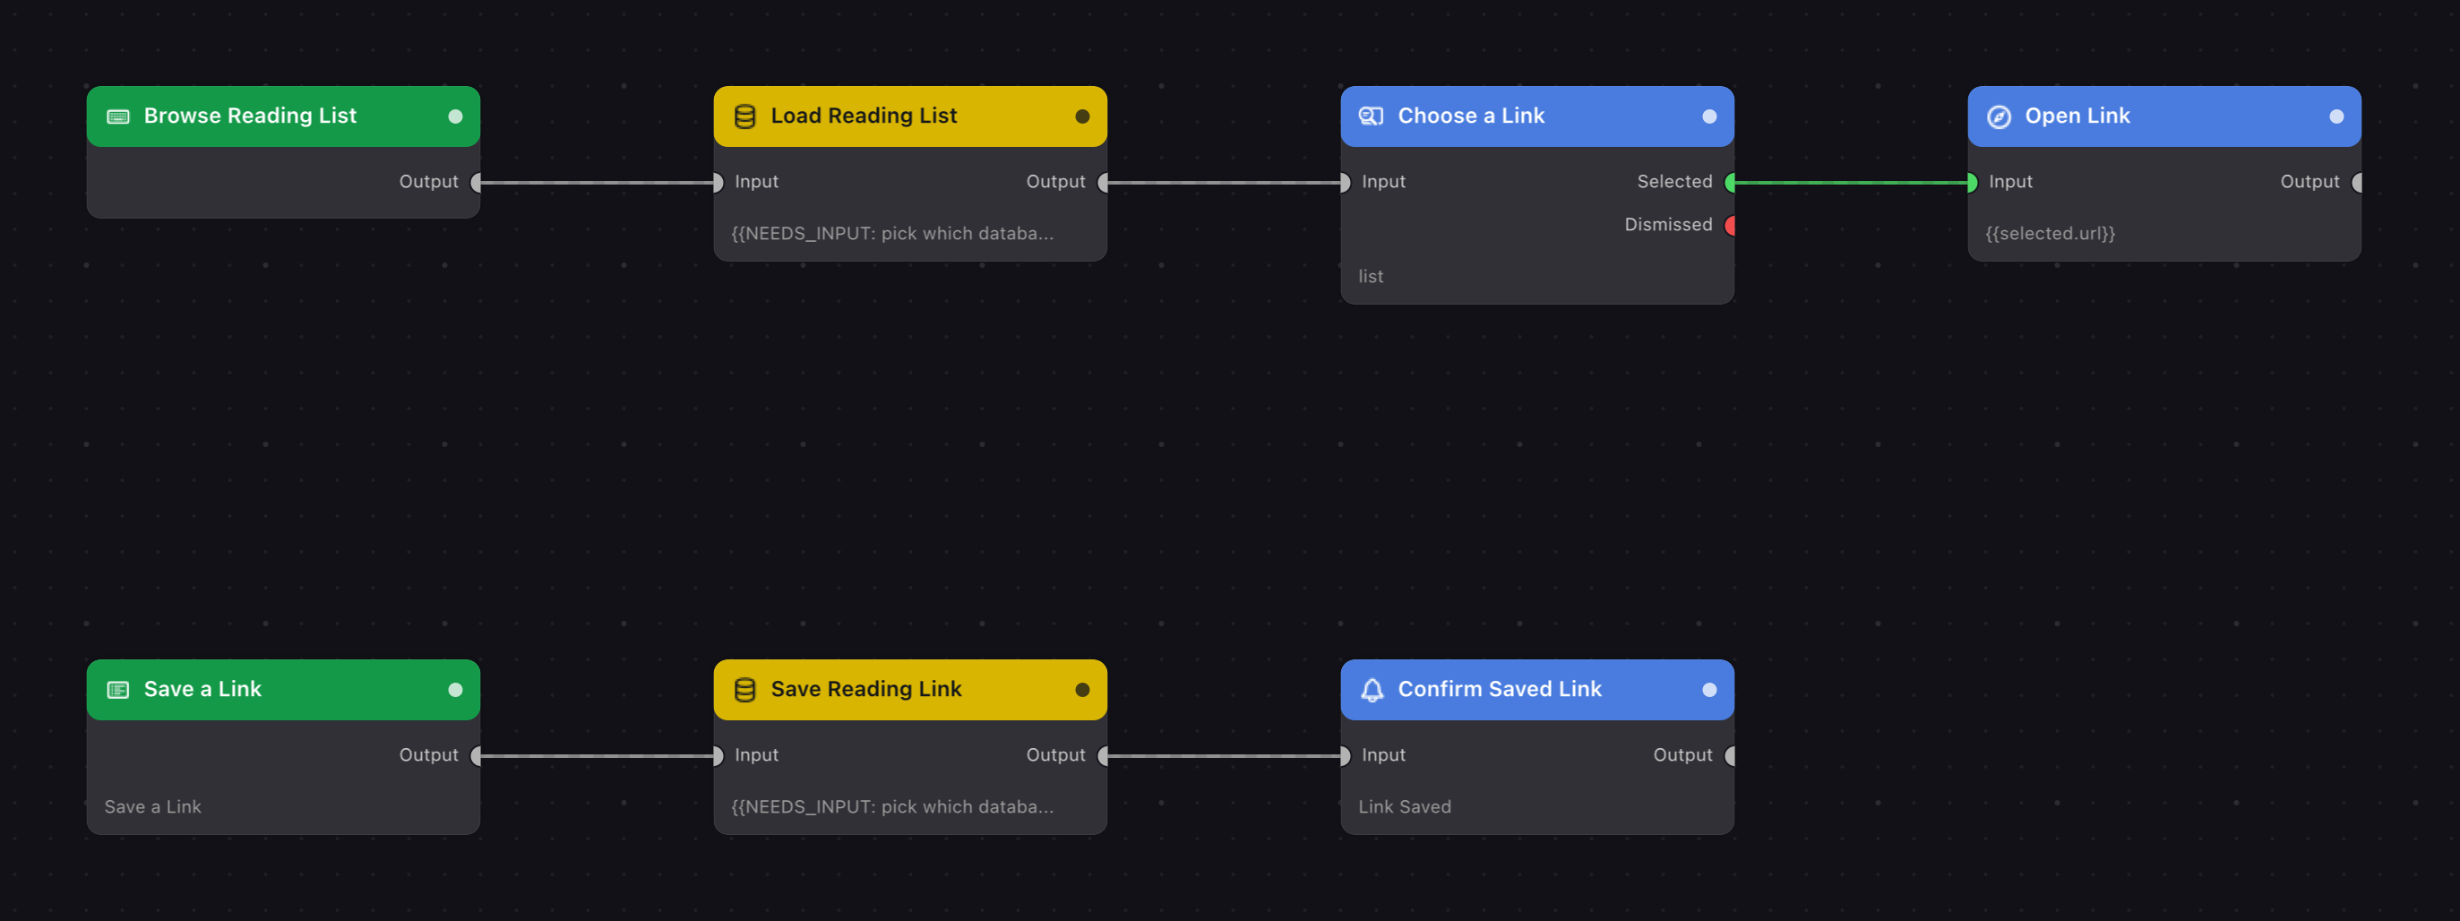Viewport: 2460px width, 921px height.
Task: Click the red Dismissed output port
Action: click(1731, 226)
